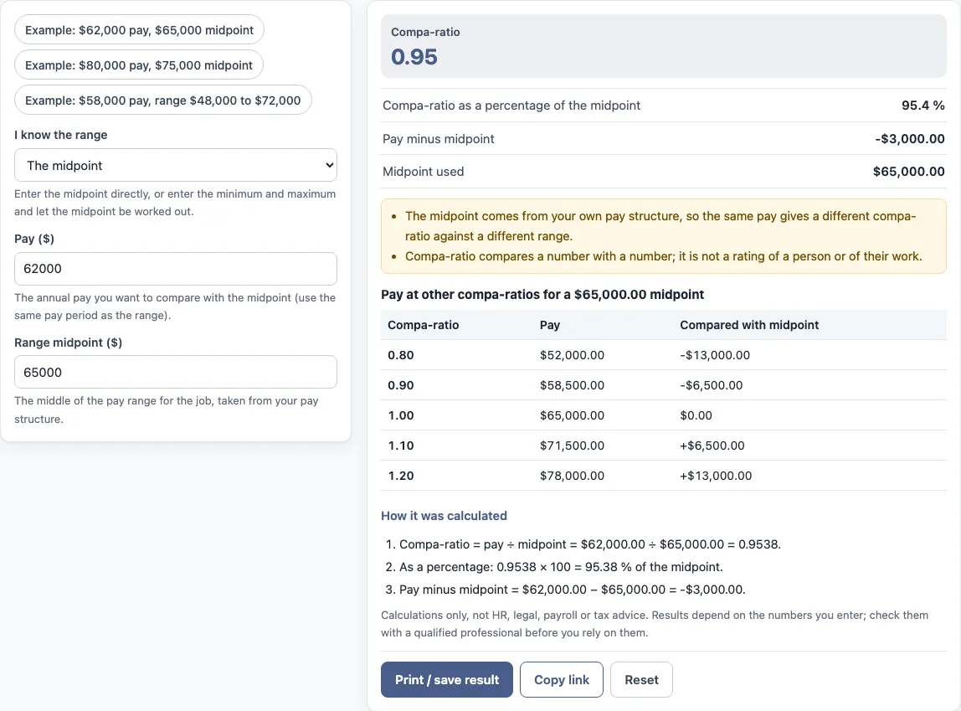Select the 1.10 compa-ratio row cell
The height and width of the screenshot is (711, 961).
click(401, 446)
